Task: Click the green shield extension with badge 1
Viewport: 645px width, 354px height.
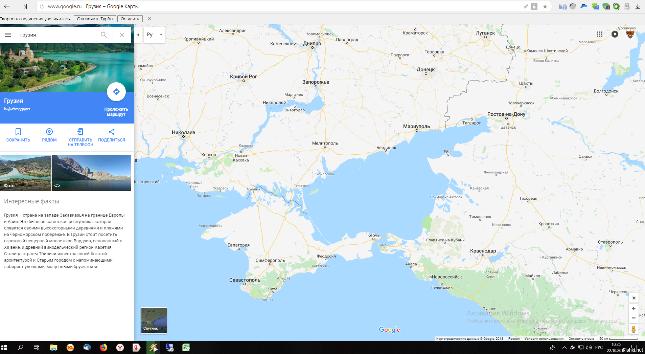Action: pyautogui.click(x=606, y=6)
